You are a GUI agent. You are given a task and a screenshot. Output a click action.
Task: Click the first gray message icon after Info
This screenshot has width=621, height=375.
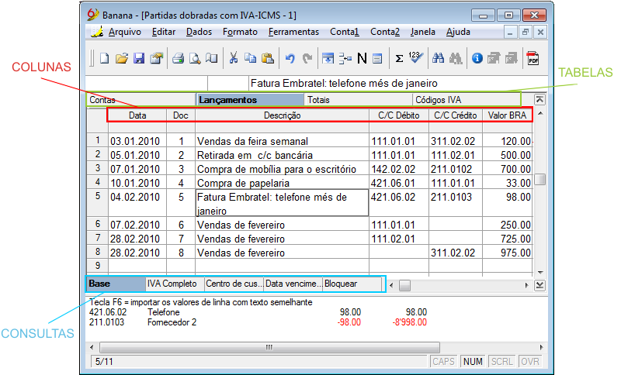pyautogui.click(x=494, y=58)
